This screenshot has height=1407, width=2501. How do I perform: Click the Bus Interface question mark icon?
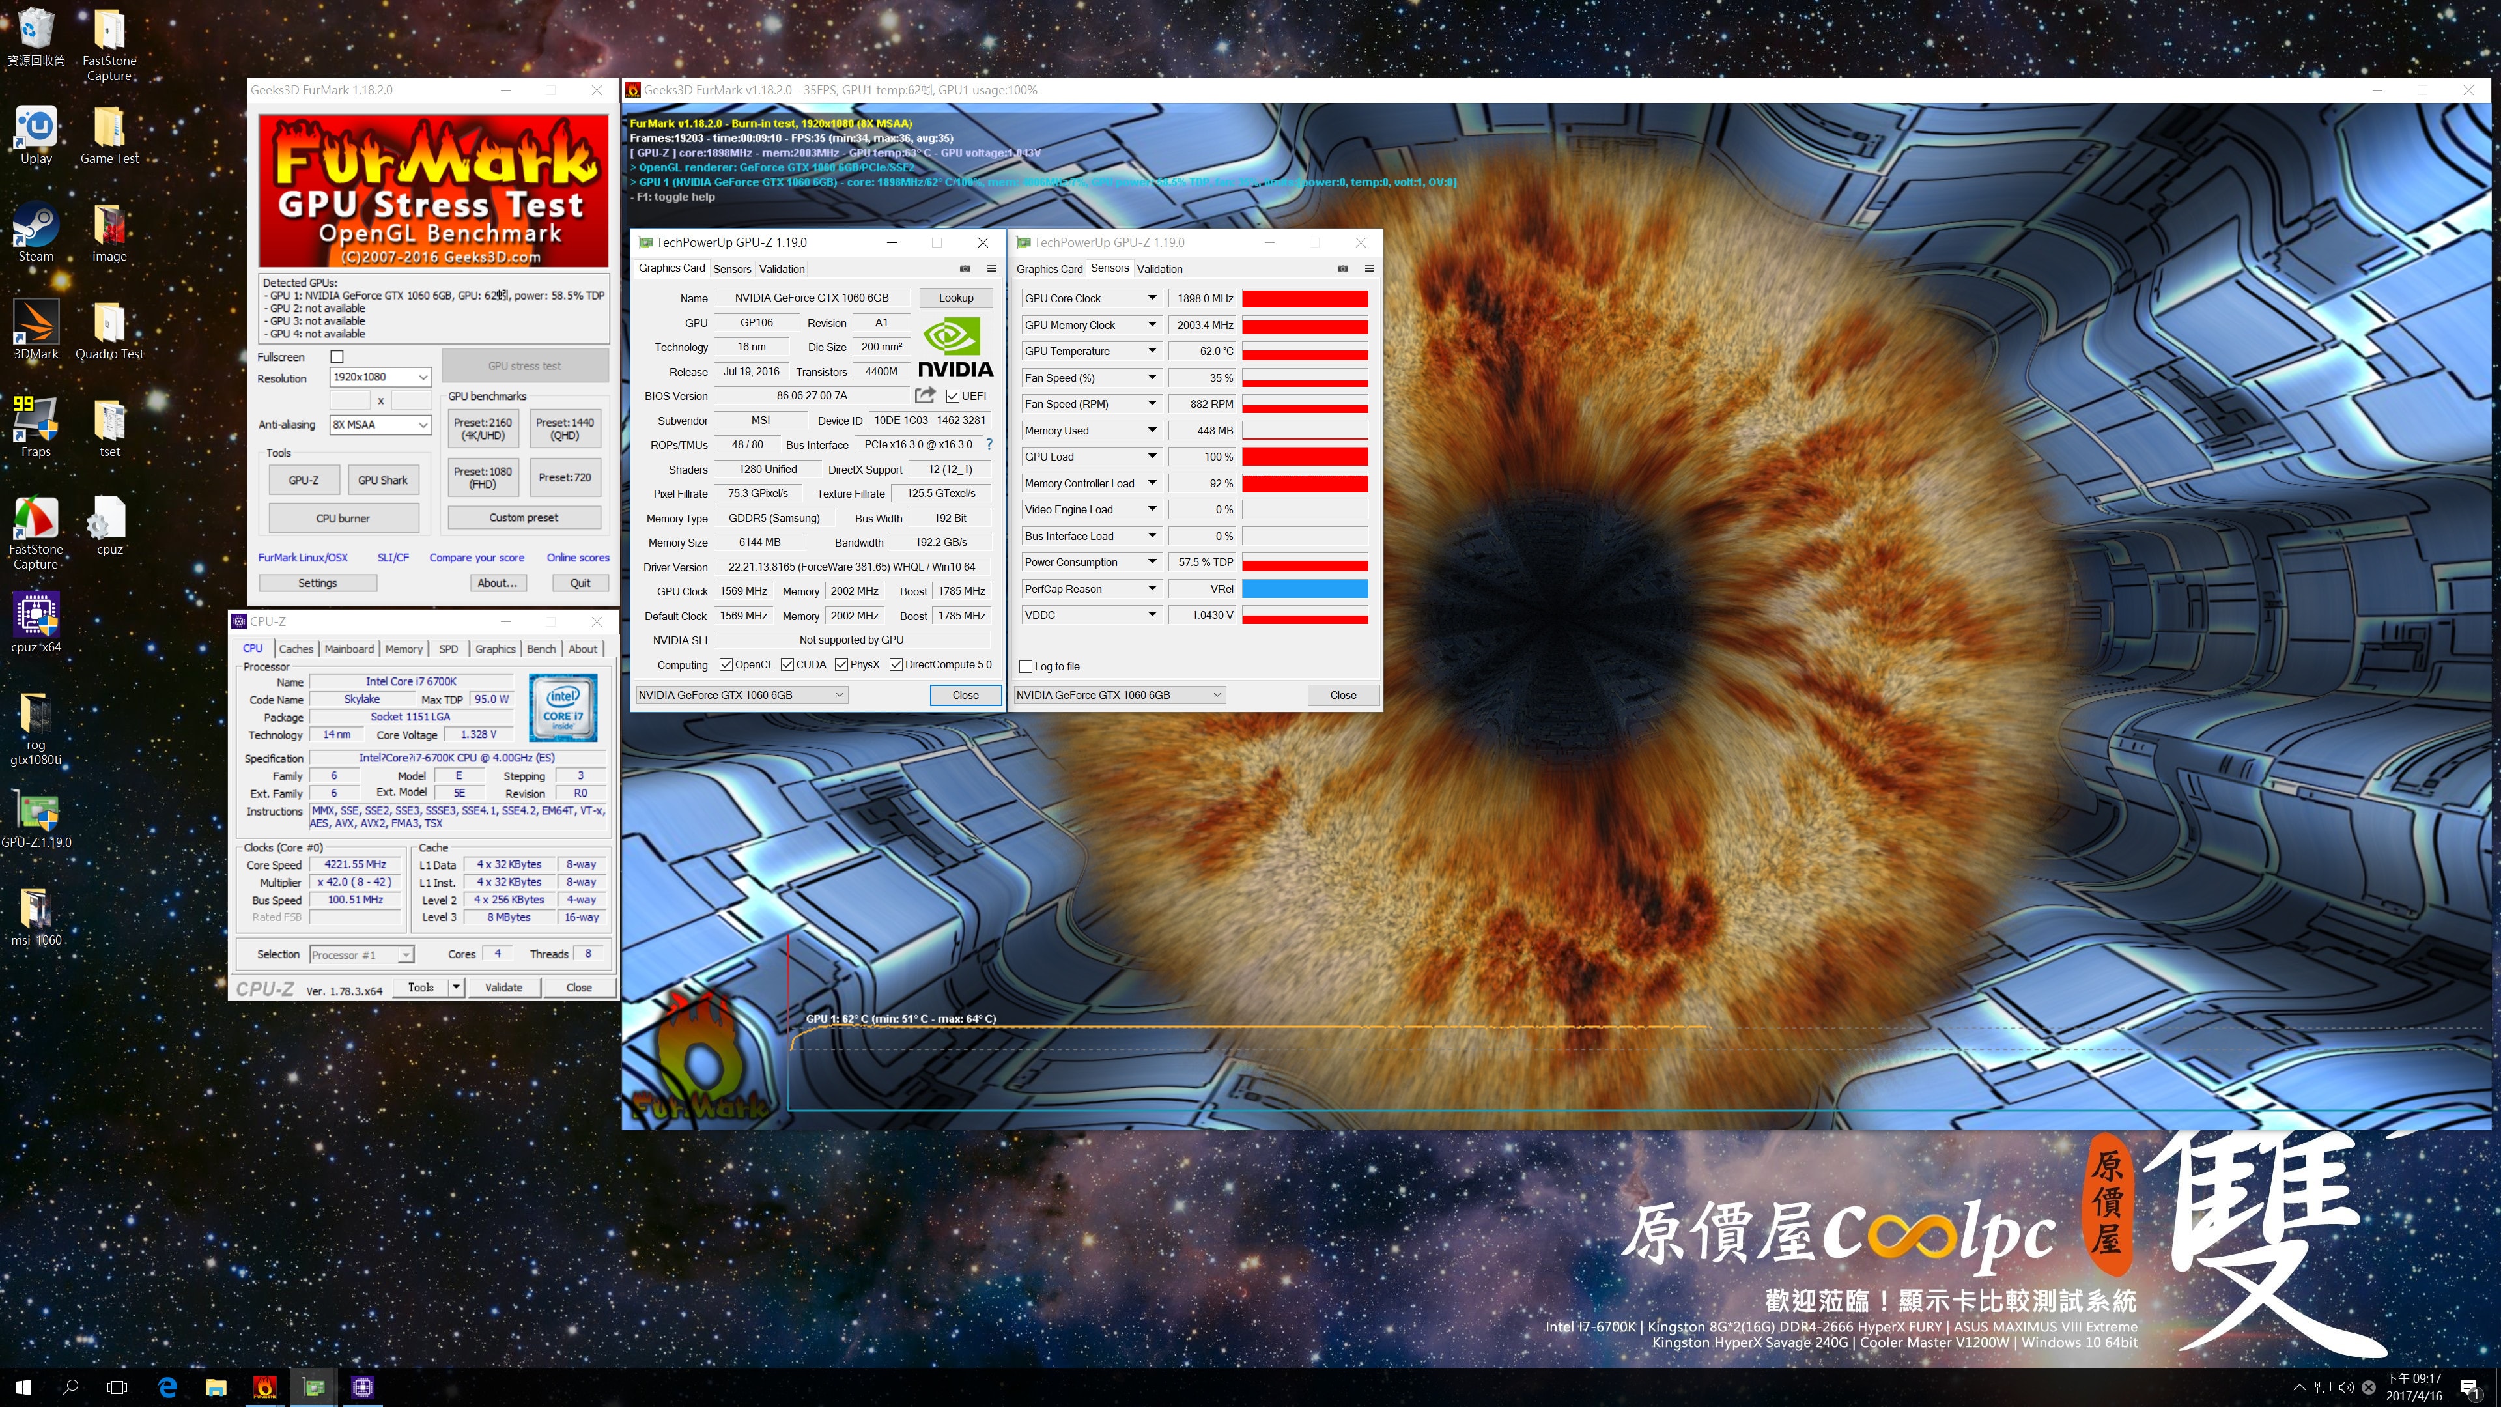989,445
